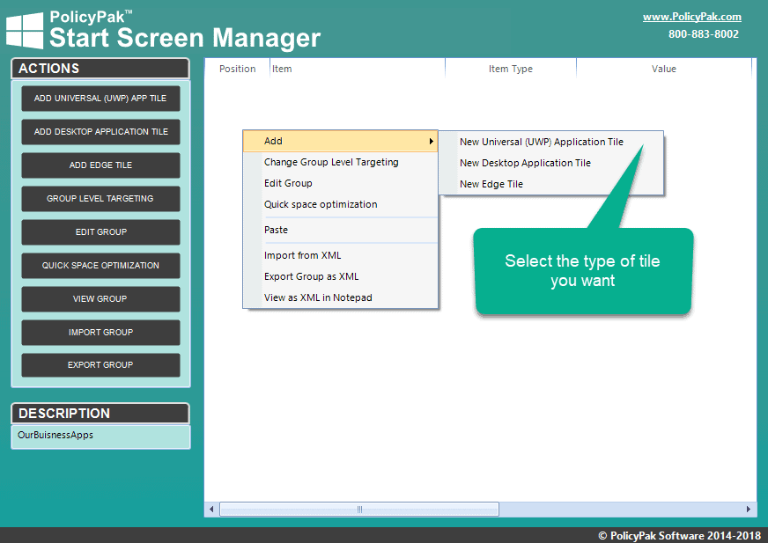Click the Windows logo icon in header
This screenshot has height=543, width=768.
click(25, 31)
